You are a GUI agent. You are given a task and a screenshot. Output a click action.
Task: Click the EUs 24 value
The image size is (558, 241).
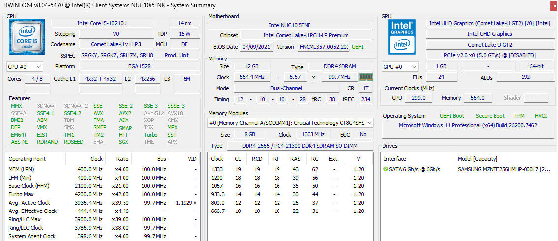[441, 77]
